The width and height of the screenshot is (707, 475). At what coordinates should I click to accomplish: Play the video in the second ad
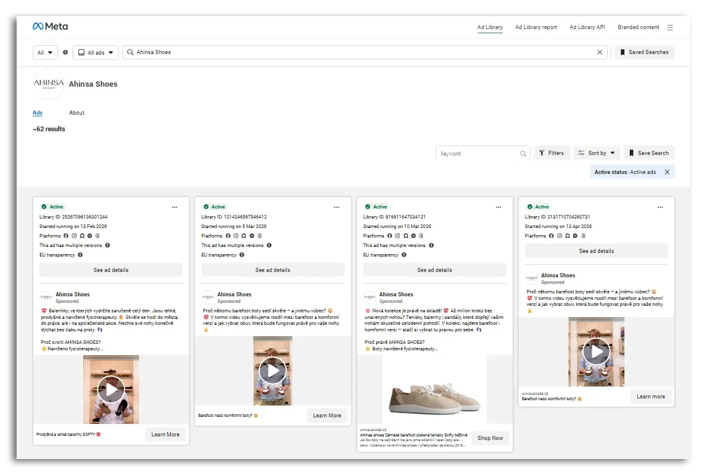coord(273,371)
